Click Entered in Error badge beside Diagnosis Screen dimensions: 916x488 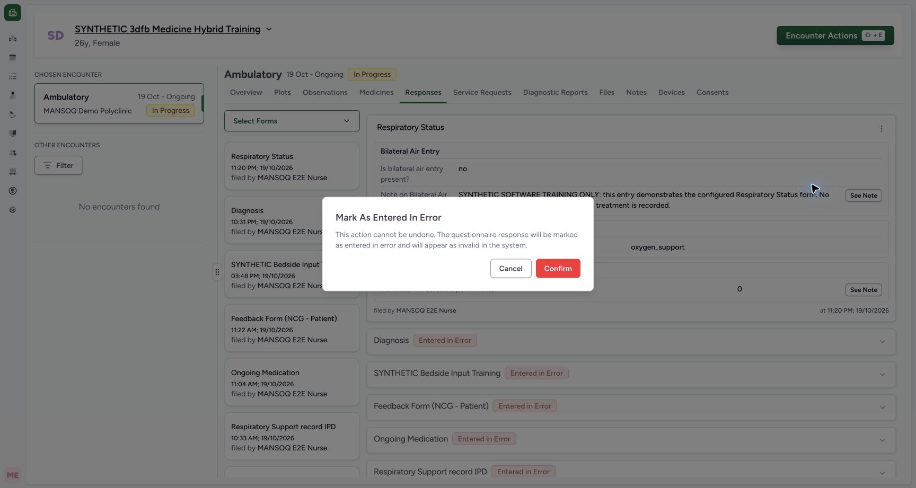445,340
